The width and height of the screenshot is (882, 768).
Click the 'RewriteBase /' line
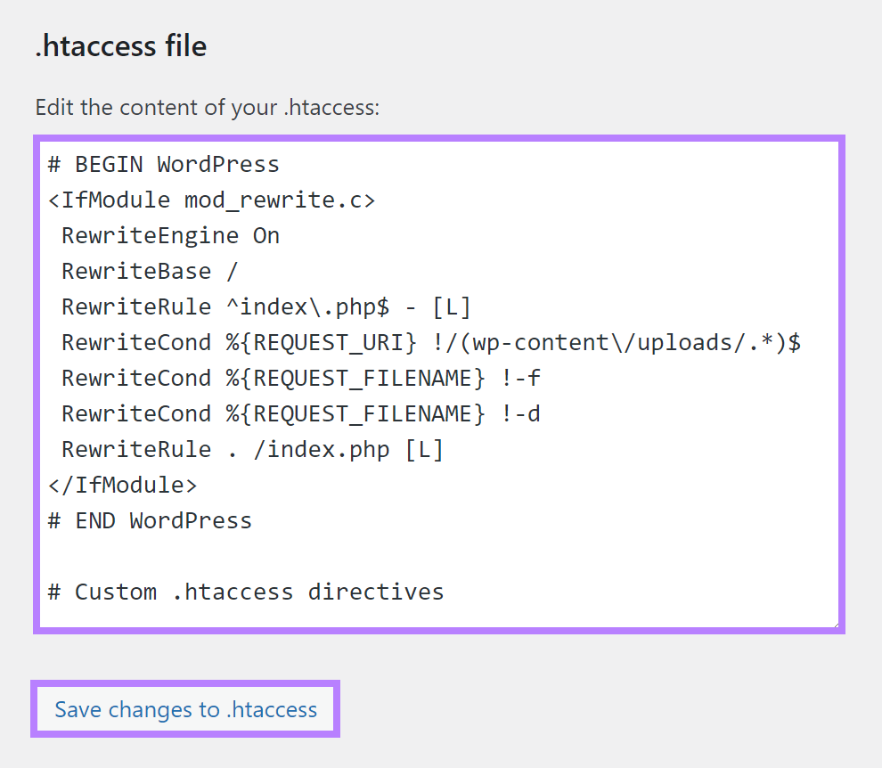click(150, 272)
